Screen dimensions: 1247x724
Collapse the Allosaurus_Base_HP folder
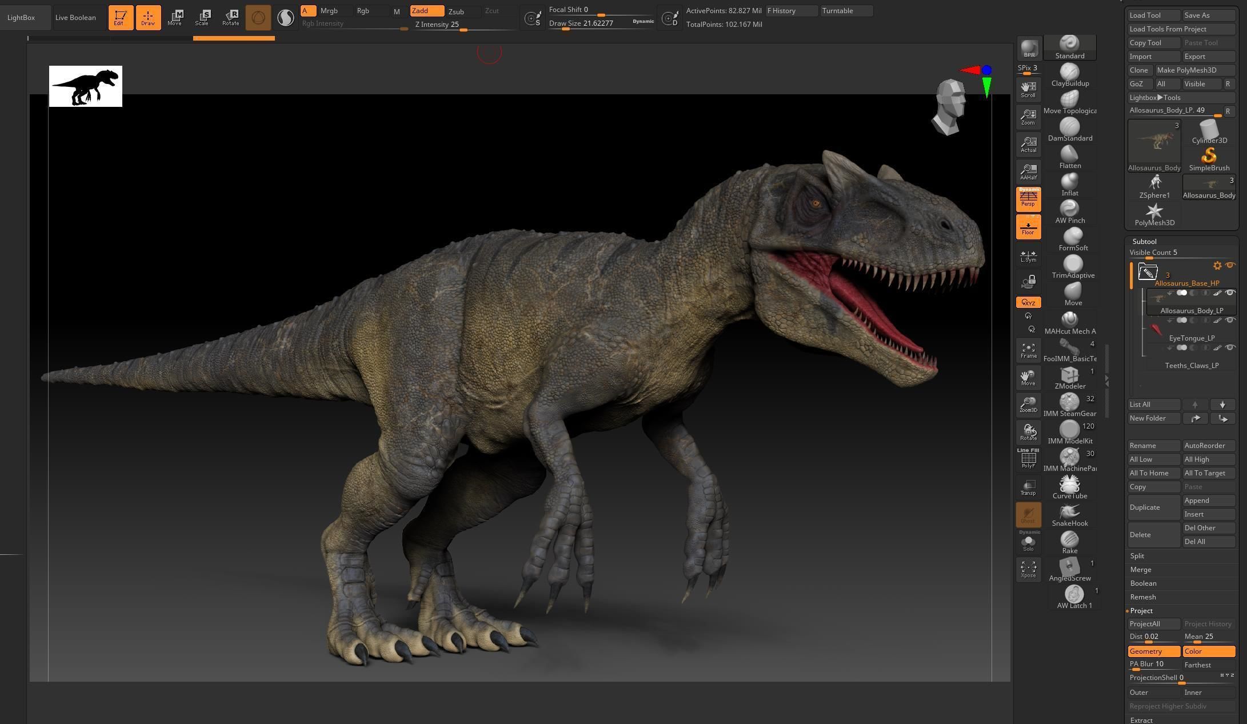click(x=1147, y=273)
